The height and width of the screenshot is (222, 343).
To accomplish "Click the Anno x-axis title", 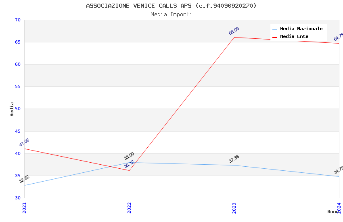I will (x=333, y=212).
